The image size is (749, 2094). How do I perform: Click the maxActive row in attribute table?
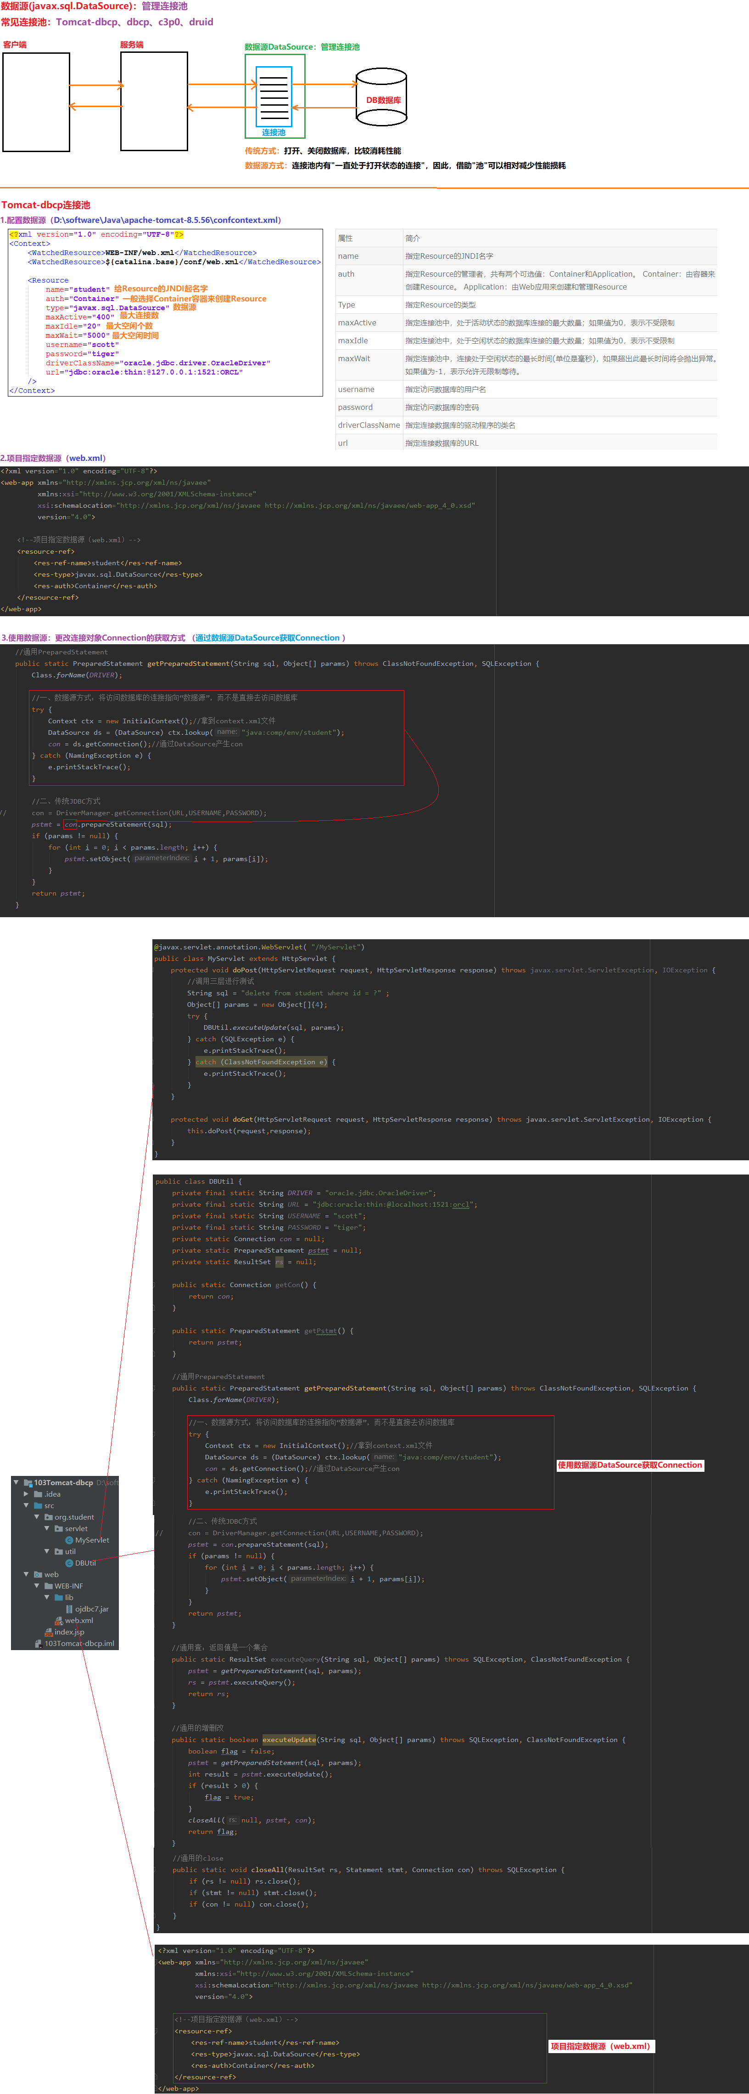coord(526,323)
